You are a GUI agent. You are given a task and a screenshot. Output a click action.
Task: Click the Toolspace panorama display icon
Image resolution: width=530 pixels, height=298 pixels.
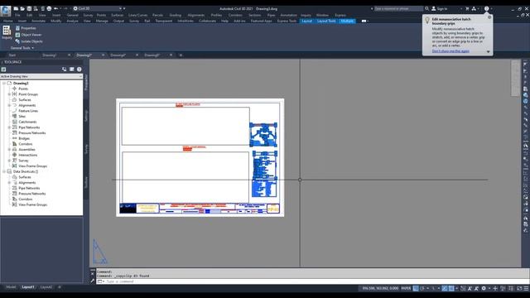72,70
